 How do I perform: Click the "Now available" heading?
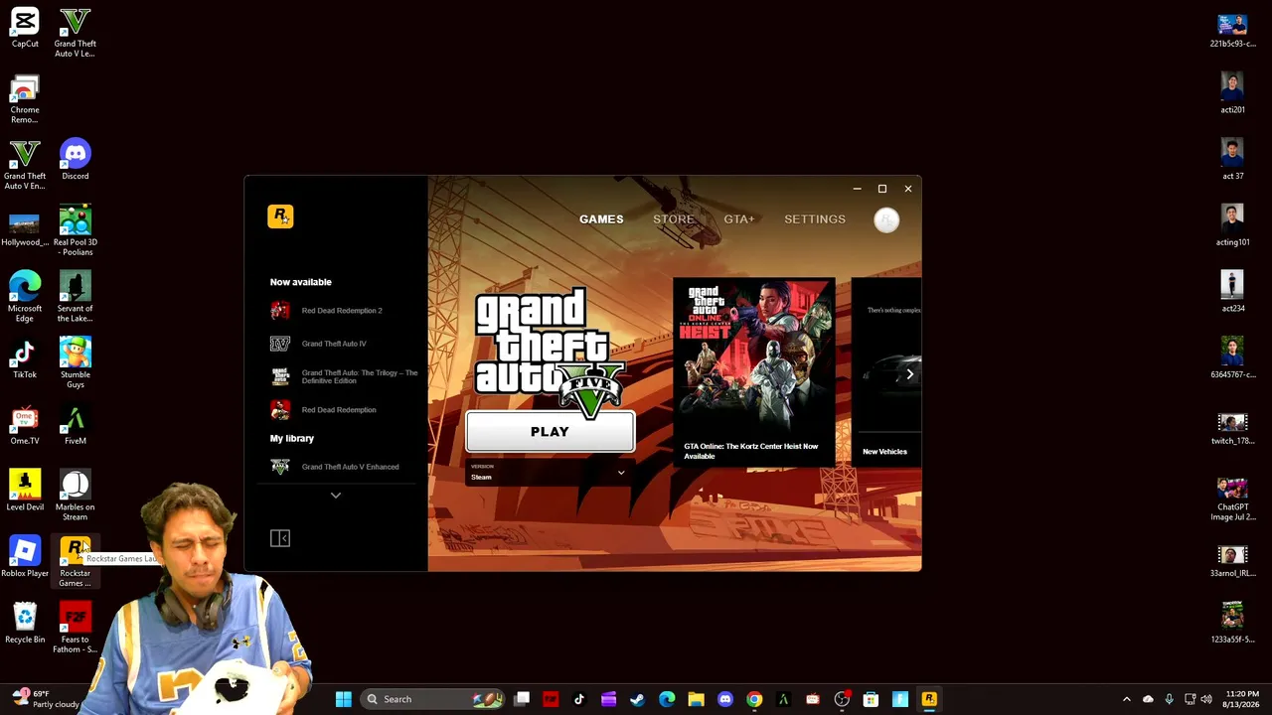(x=301, y=282)
